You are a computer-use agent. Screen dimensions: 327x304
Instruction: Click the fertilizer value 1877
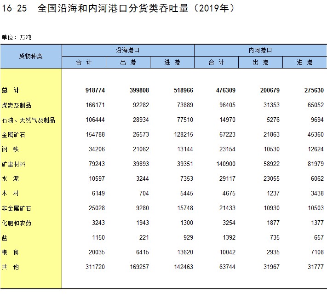pos(273,223)
